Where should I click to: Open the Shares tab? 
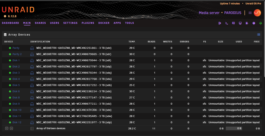pyautogui.click(x=40, y=23)
